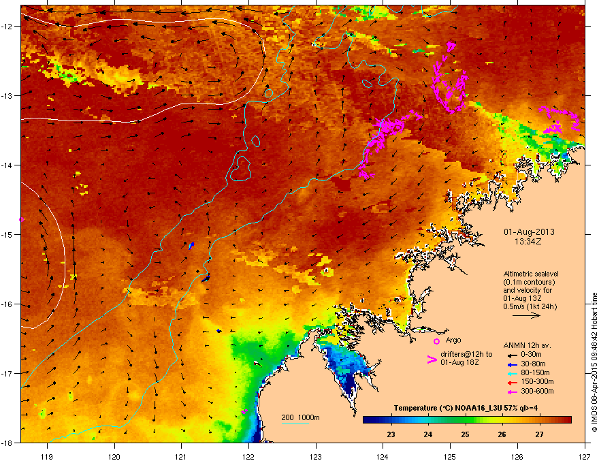Click the red 150-300m legend arrow
The image size is (599, 463).
tap(512, 383)
